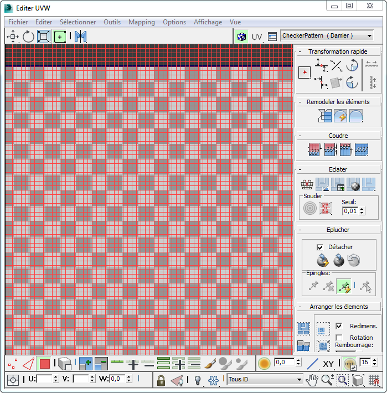Click the relax until flat lightning icon

tap(340, 116)
